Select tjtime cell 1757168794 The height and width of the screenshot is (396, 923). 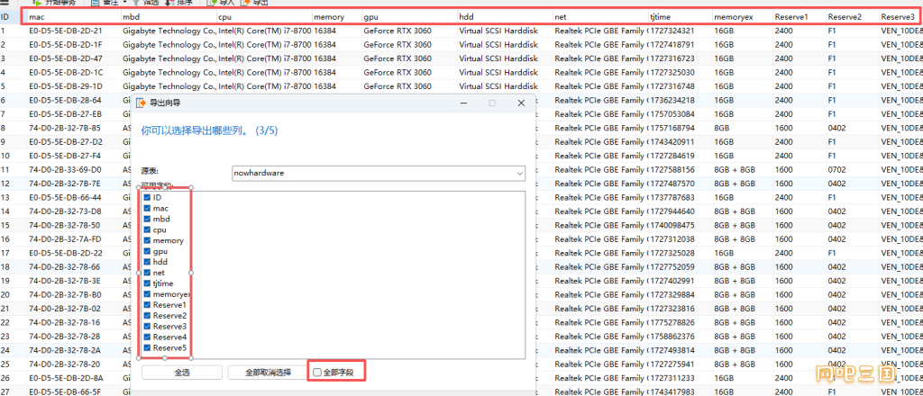(x=680, y=128)
